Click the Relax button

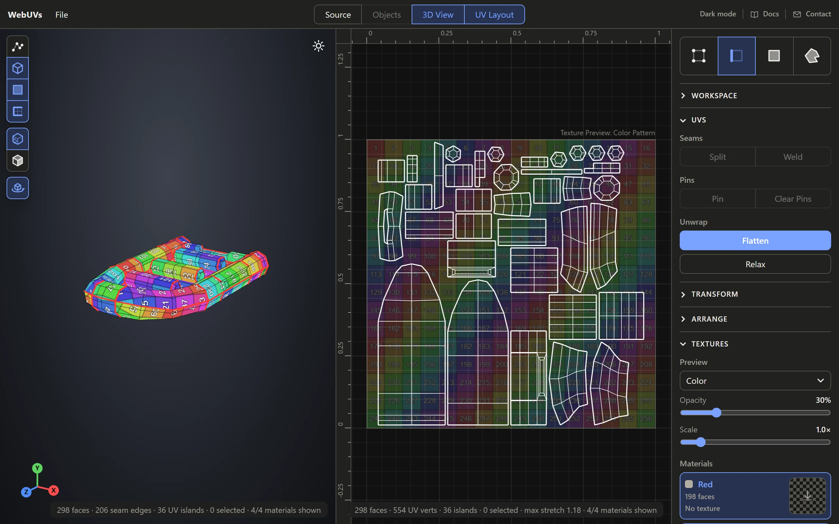(755, 264)
